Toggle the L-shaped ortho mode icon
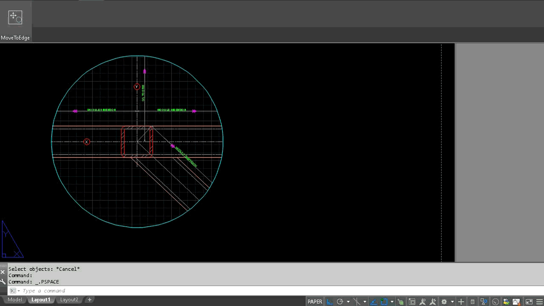 (330, 302)
